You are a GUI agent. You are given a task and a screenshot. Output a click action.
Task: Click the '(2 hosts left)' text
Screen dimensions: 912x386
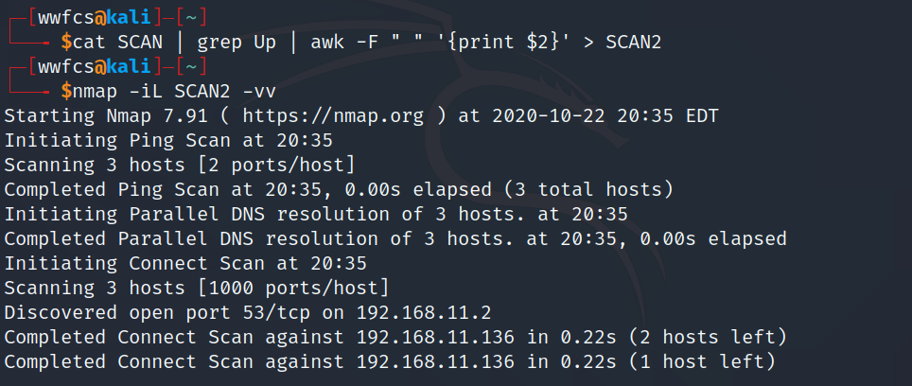tap(708, 337)
